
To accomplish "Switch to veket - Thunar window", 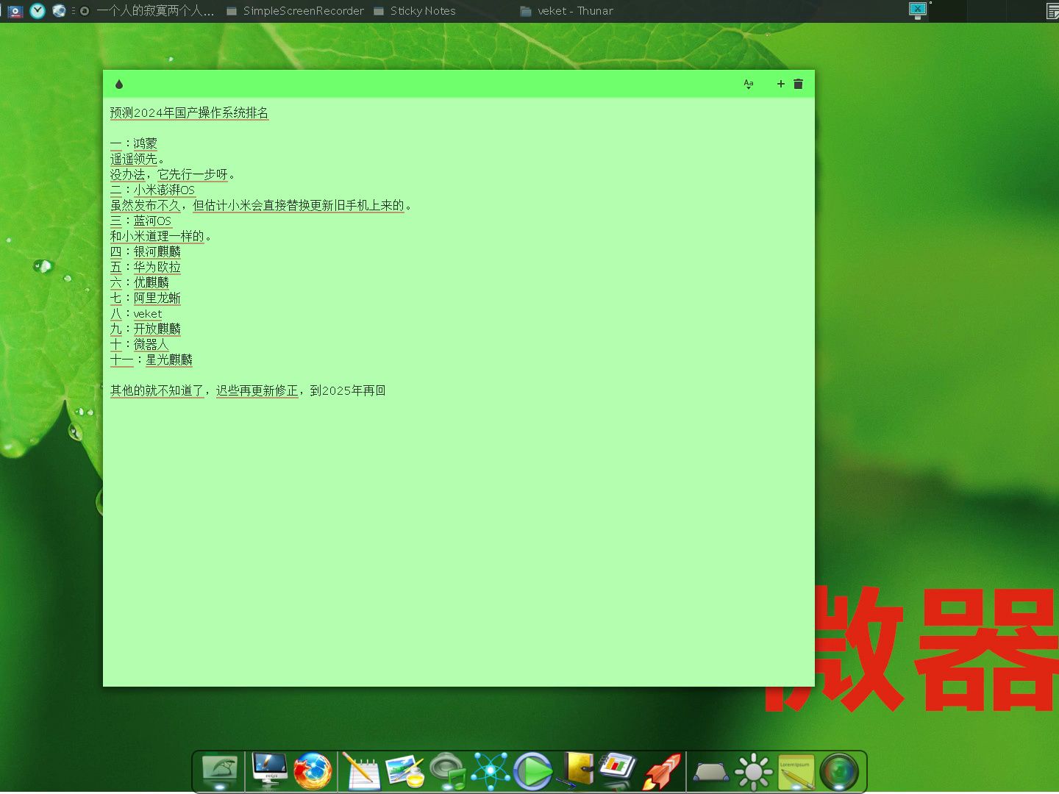I will point(566,11).
